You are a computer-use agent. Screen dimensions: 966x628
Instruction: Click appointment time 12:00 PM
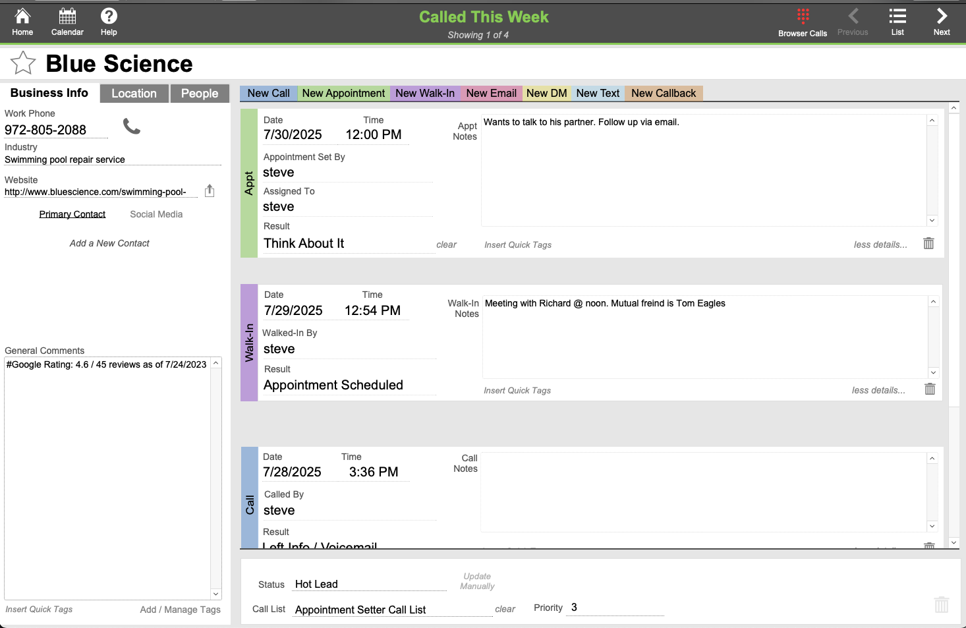[374, 134]
